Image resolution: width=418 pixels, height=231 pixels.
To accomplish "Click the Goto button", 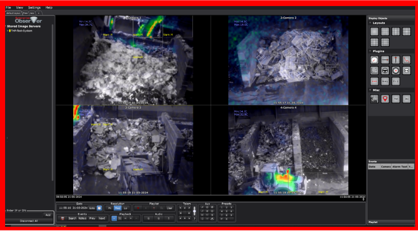I will tap(92, 208).
